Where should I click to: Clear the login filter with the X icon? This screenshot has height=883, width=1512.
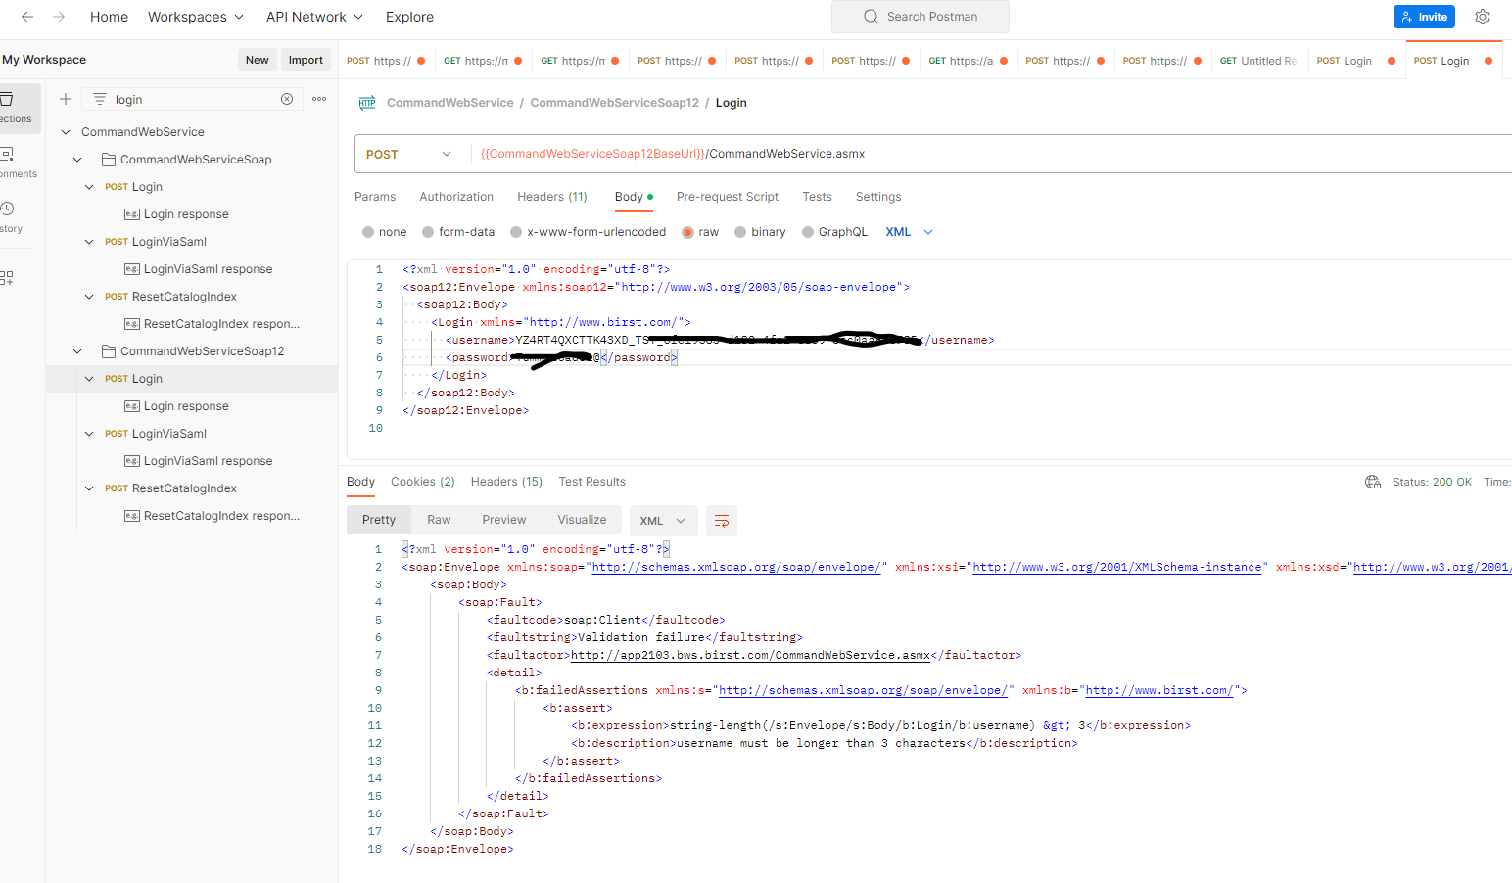click(287, 99)
